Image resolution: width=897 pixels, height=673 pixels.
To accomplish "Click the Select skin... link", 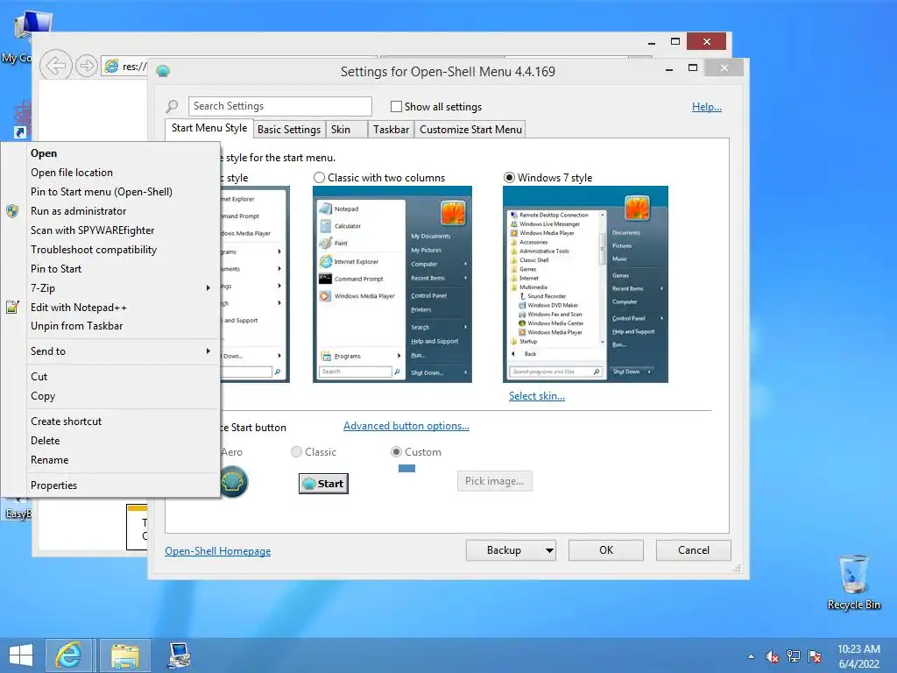I will (x=537, y=396).
